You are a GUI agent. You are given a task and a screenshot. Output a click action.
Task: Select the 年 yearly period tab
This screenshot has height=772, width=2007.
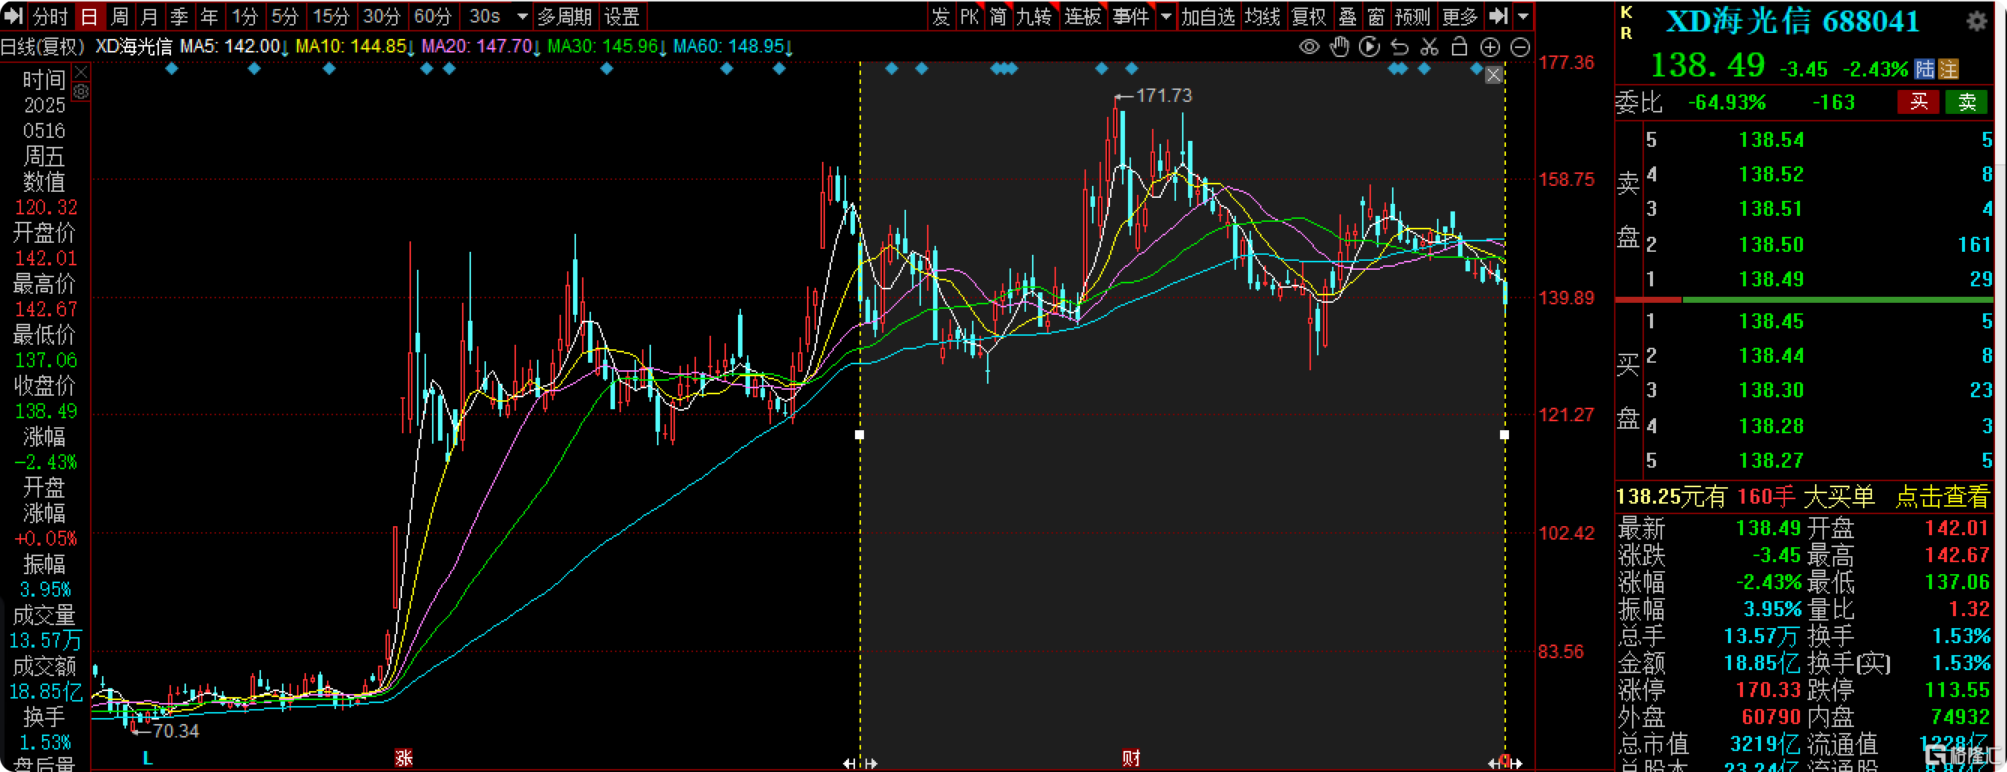click(209, 16)
